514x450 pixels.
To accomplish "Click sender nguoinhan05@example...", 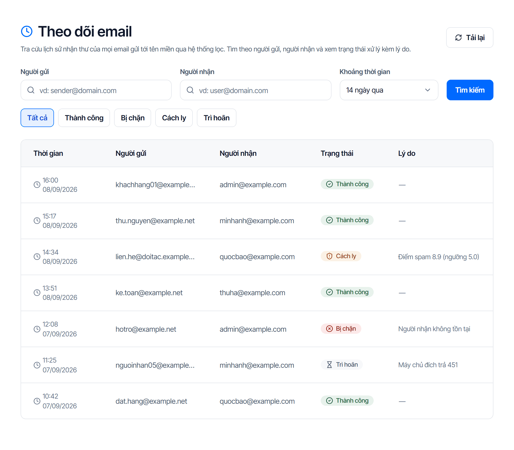I will (155, 365).
